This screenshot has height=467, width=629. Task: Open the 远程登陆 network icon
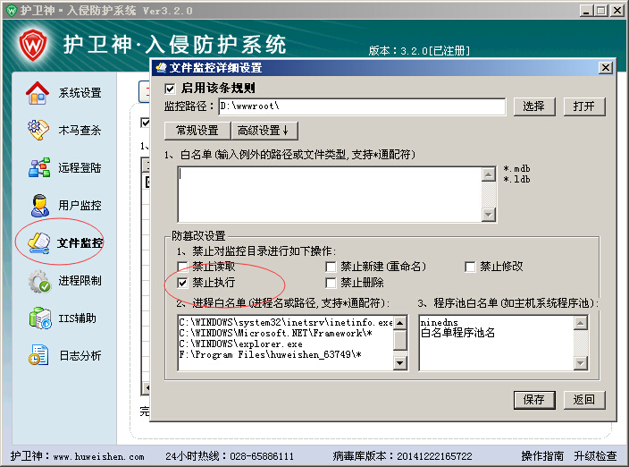pos(39,167)
